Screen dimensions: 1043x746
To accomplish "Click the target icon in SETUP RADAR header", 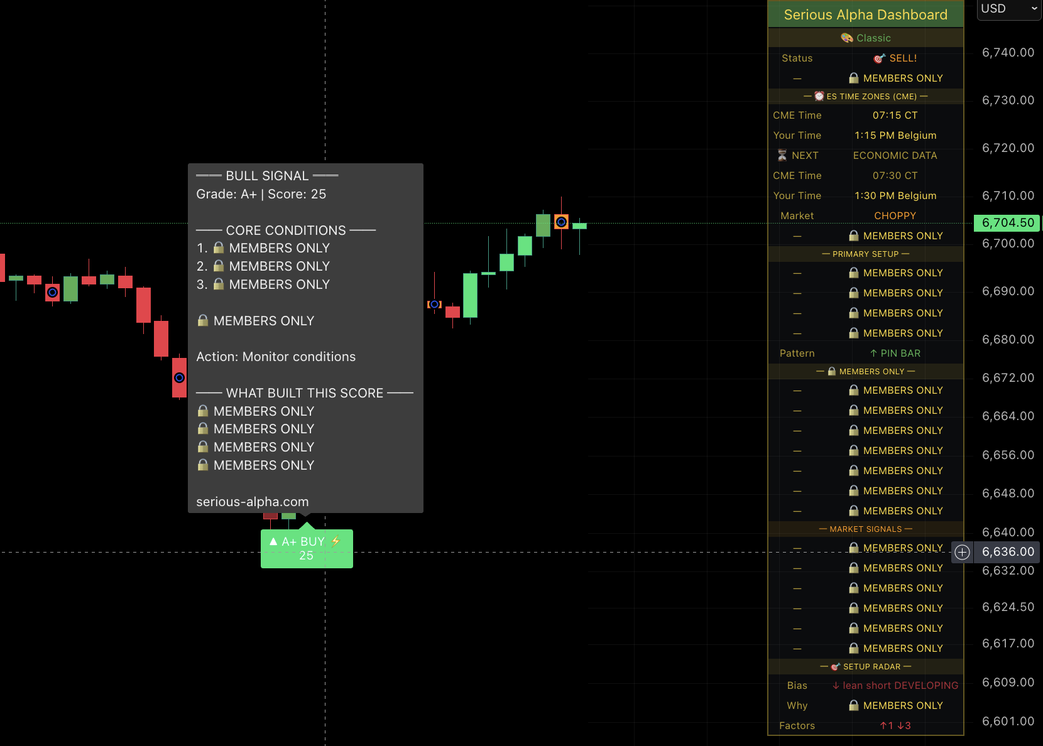I will click(x=835, y=667).
